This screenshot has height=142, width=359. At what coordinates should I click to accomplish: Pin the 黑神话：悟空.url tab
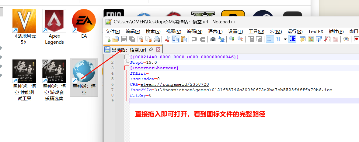[151, 49]
